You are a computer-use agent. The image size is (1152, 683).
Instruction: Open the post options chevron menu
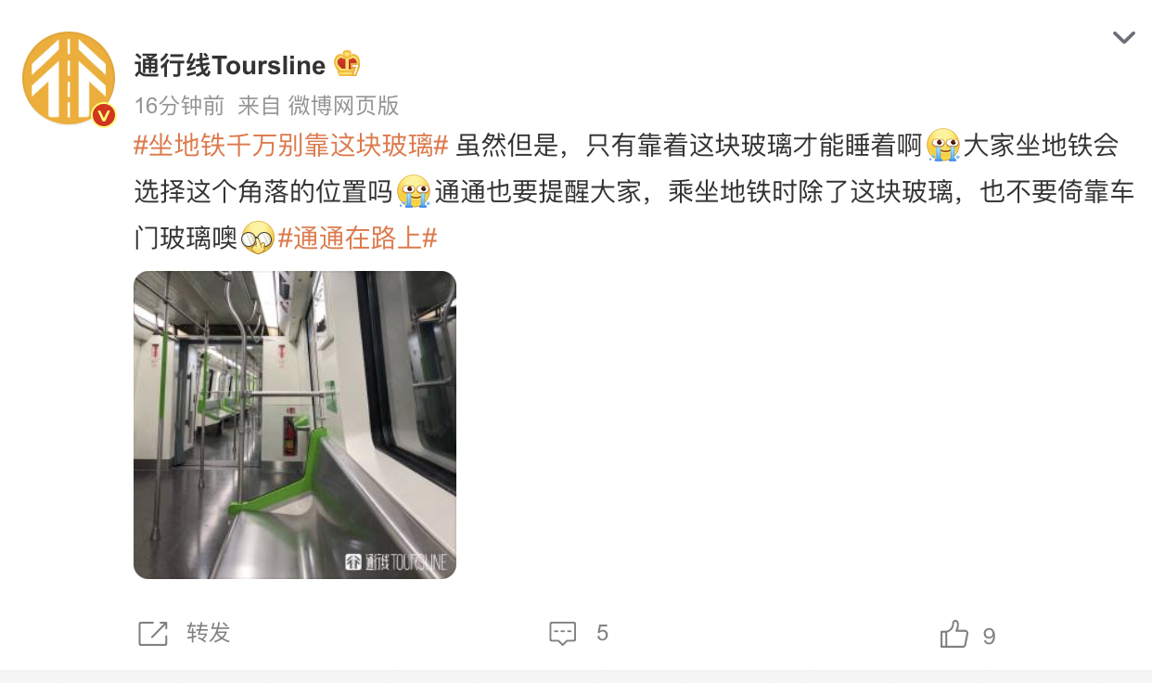coord(1124,38)
